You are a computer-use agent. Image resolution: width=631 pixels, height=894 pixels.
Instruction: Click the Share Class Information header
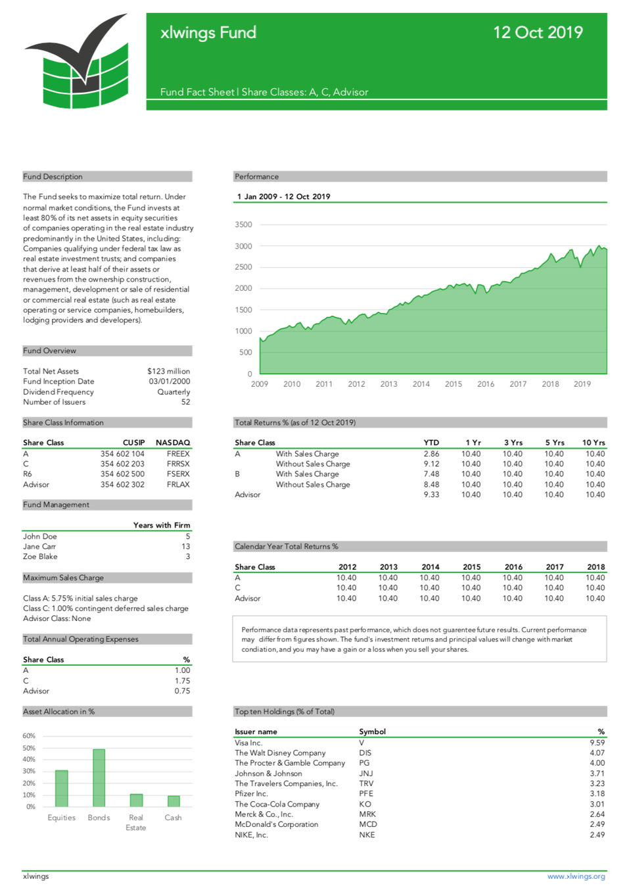108,422
